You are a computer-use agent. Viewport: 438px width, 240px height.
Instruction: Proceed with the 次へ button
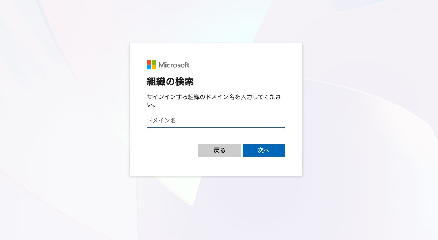click(264, 151)
